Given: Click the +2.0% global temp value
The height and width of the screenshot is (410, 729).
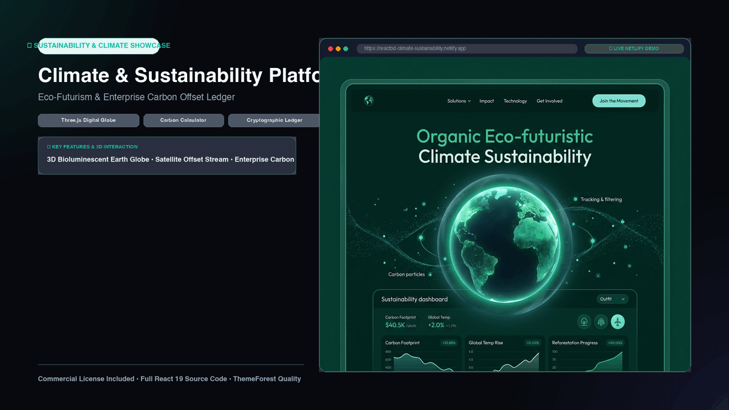Looking at the screenshot, I should (x=436, y=325).
